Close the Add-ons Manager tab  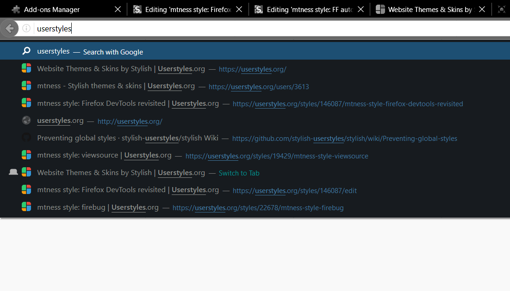pos(118,9)
